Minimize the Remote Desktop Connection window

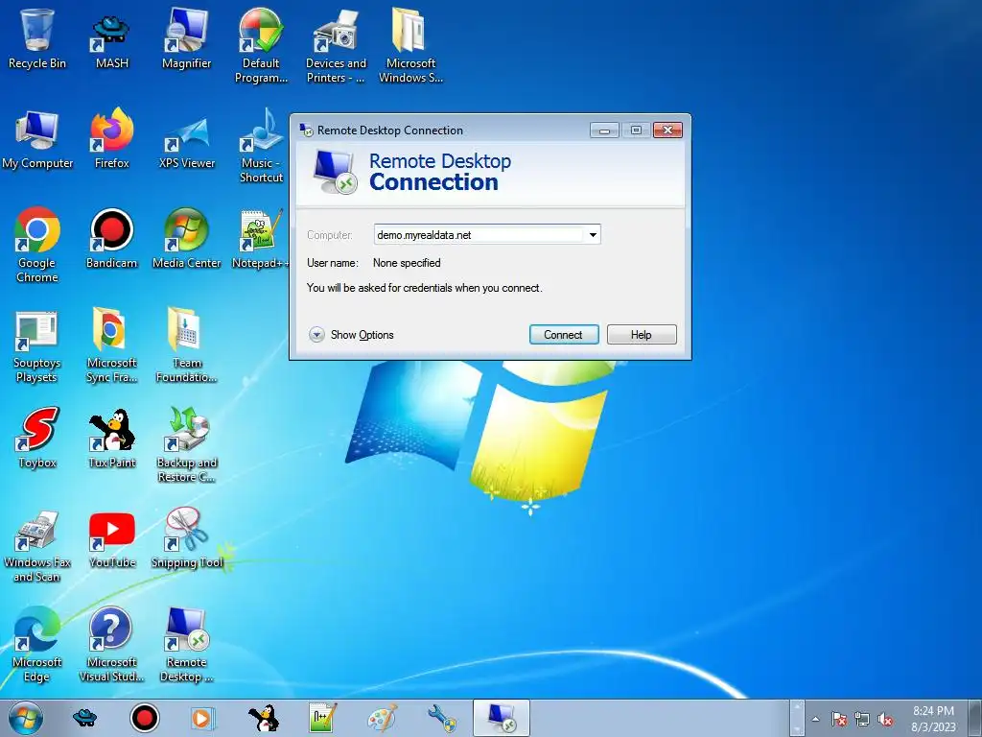(604, 131)
